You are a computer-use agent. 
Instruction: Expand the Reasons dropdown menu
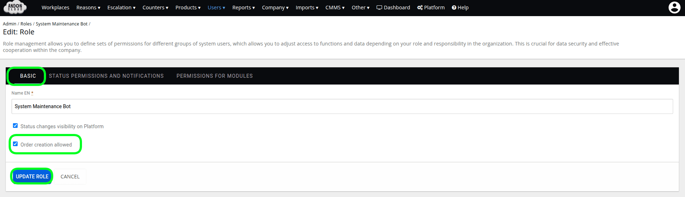pyautogui.click(x=88, y=8)
